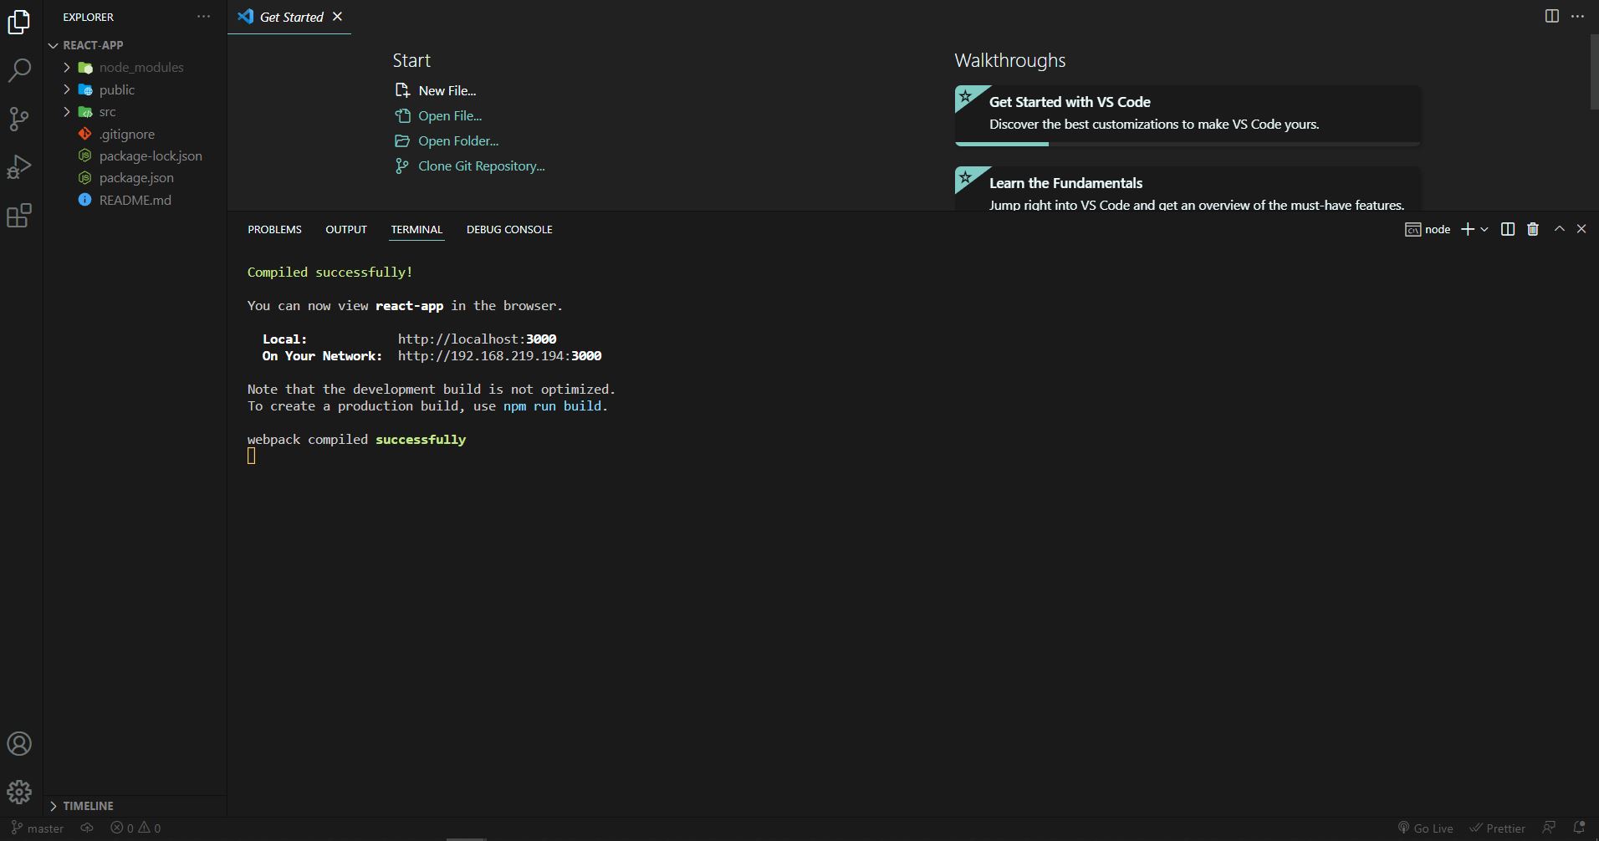Click the Open Folder... link
The width and height of the screenshot is (1599, 841).
[x=447, y=140]
